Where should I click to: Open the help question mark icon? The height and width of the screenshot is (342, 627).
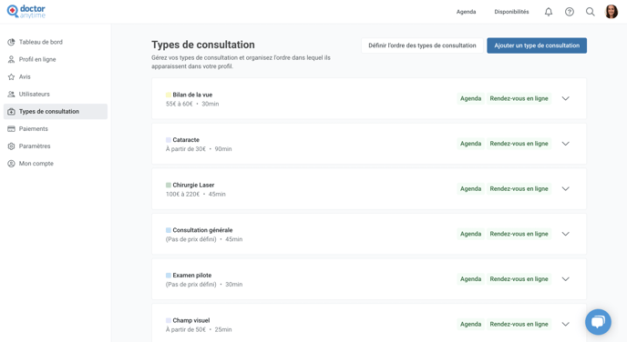click(570, 12)
